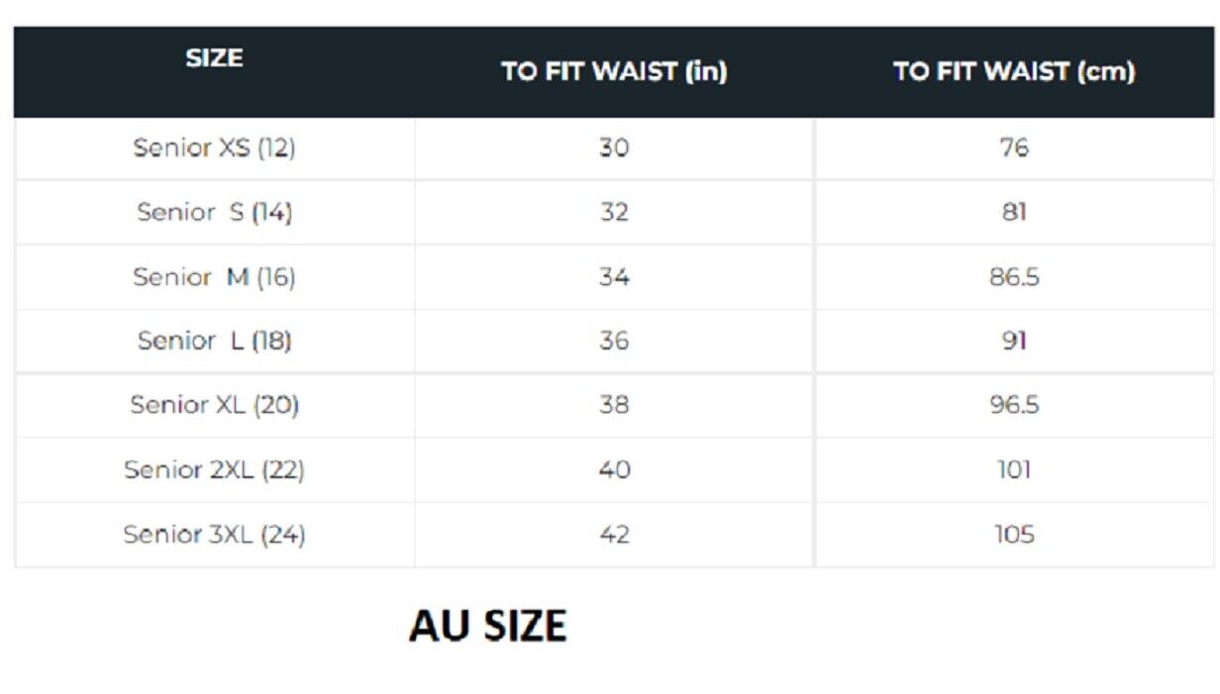Select the Senior 3XL (24) size cell

(x=214, y=535)
